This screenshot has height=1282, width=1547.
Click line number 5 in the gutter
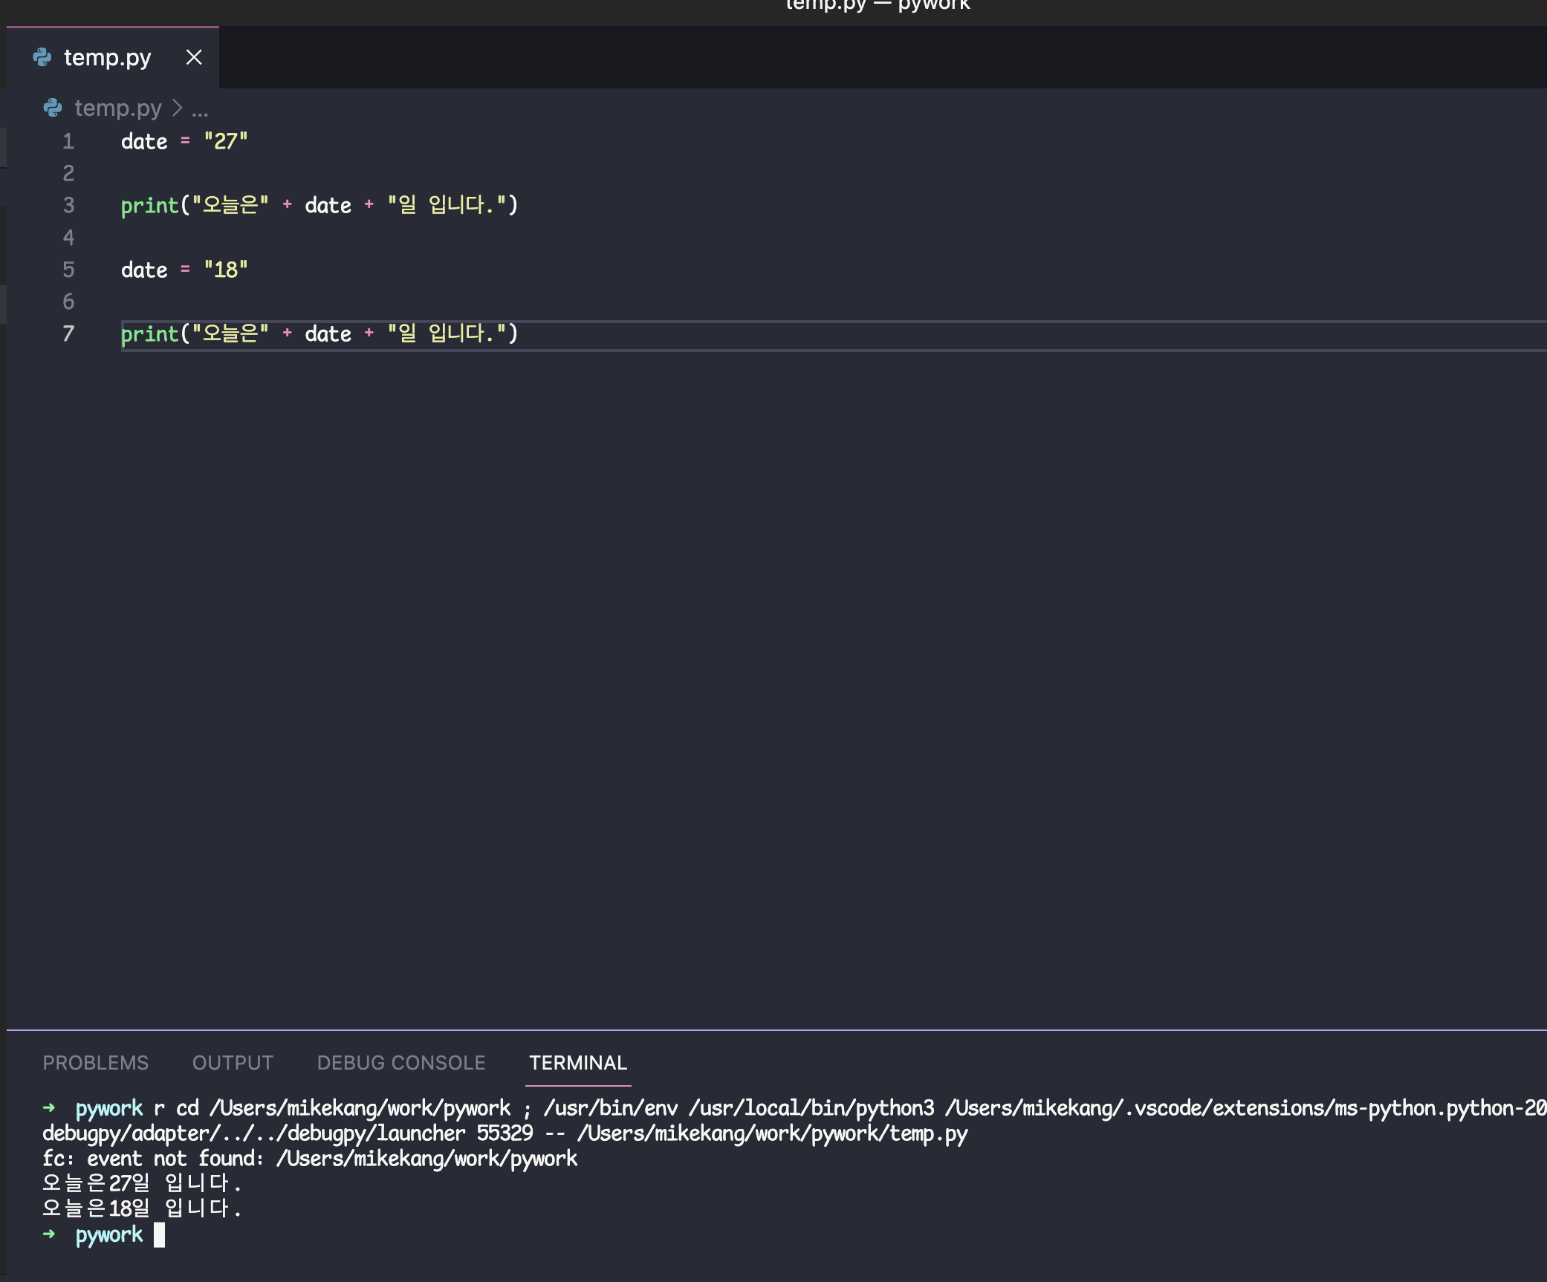[68, 270]
